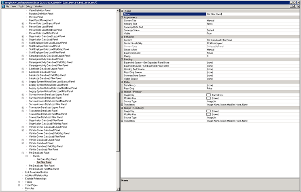Expand Person Data Load Layout Panel node
Viewport: 301px width, 192px height.
click(x=23, y=23)
